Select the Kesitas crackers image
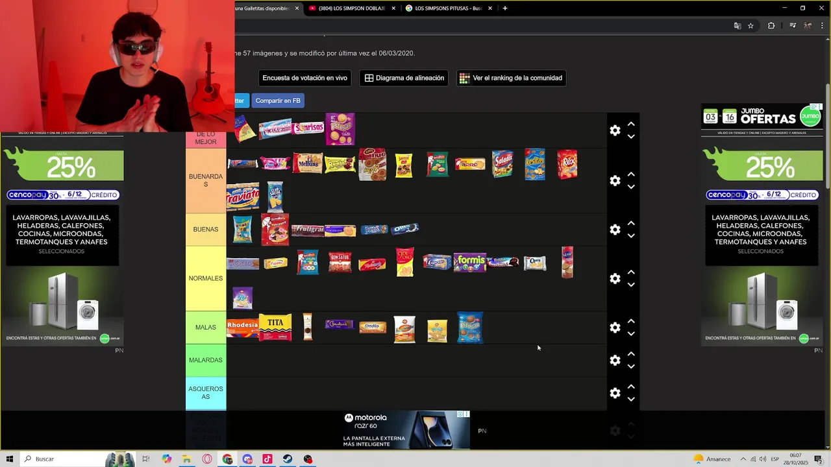The width and height of the screenshot is (831, 467). (x=535, y=164)
